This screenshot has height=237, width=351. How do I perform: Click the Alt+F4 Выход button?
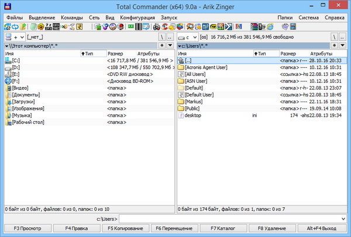[x=322, y=228]
